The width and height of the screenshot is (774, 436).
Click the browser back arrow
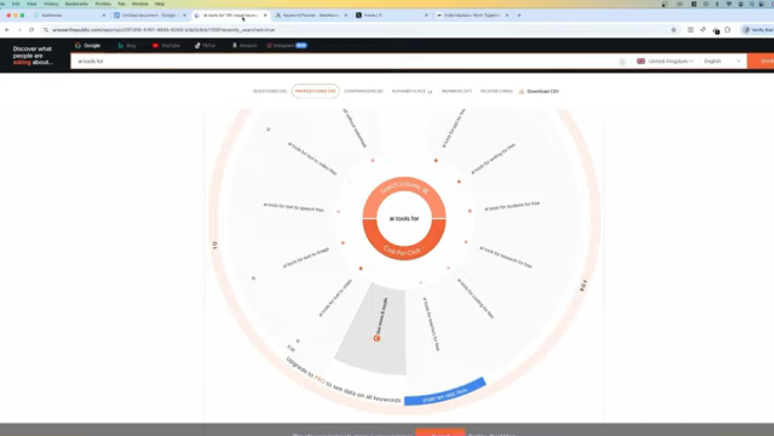7,30
